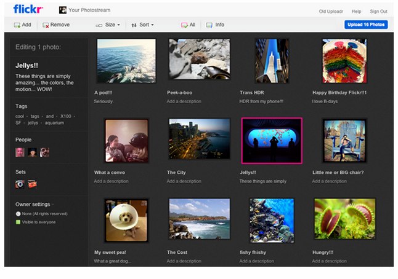Click the profile avatar beside Your Photostream

(63, 10)
